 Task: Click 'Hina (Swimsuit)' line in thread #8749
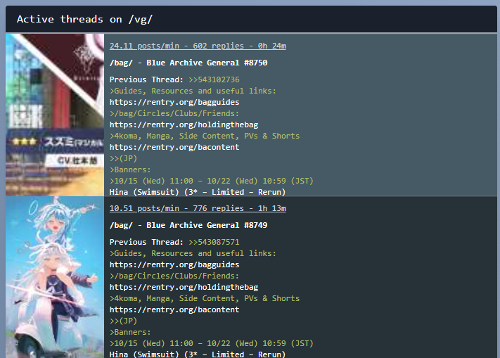point(198,354)
